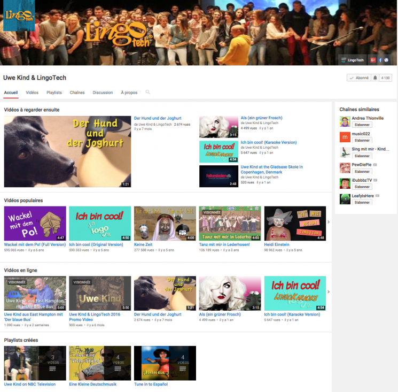Open Als (ein grüner Frosch) link in Vidéos en ligne
The image size is (398, 392).
[x=220, y=314]
